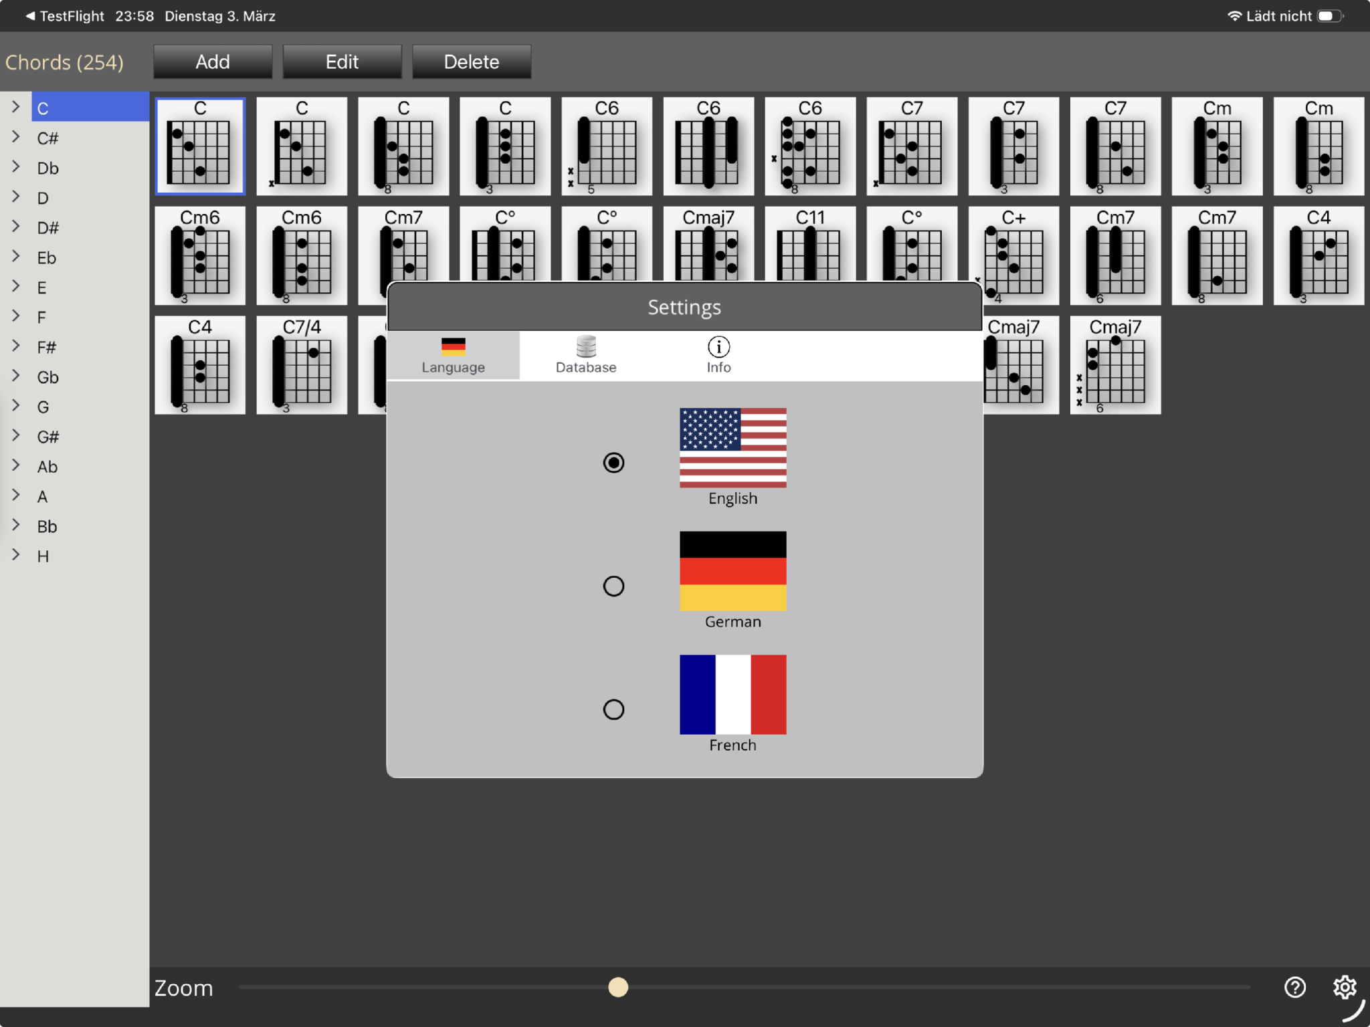The image size is (1370, 1027).
Task: Switch to the Language tab
Action: point(453,355)
